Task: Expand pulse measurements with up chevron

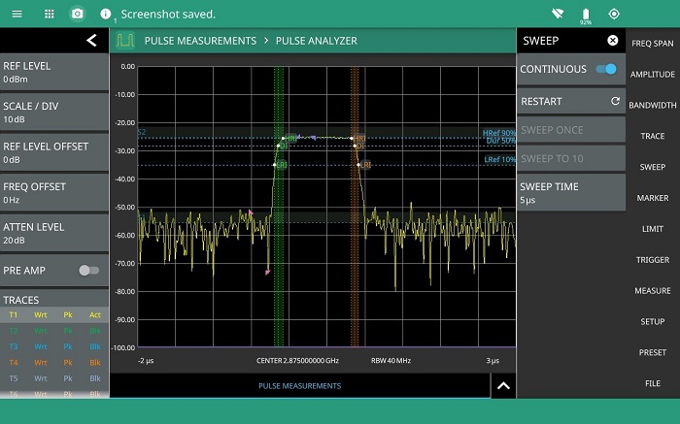Action: [x=503, y=385]
